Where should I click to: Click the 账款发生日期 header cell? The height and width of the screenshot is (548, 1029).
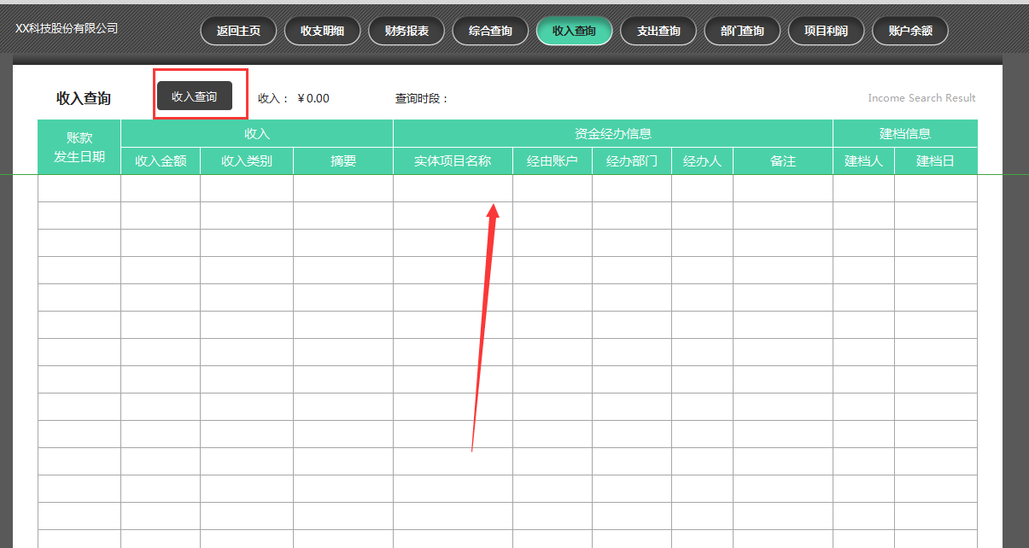click(x=79, y=146)
